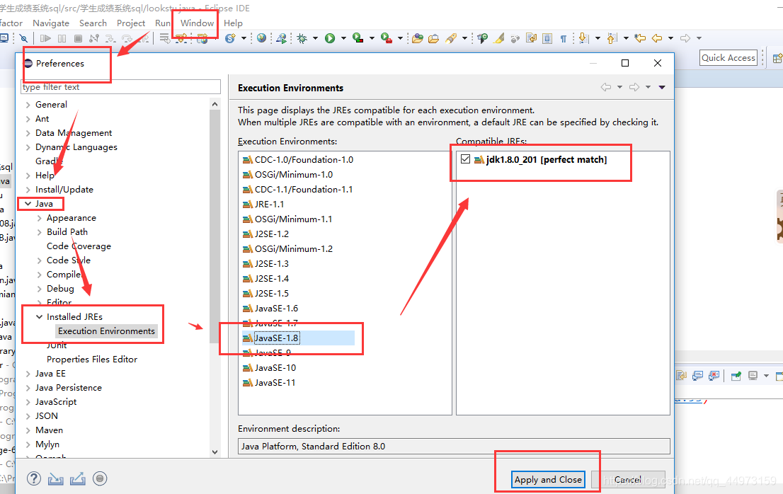Click the Step Over debug icon
The width and height of the screenshot is (783, 494).
coord(127,38)
